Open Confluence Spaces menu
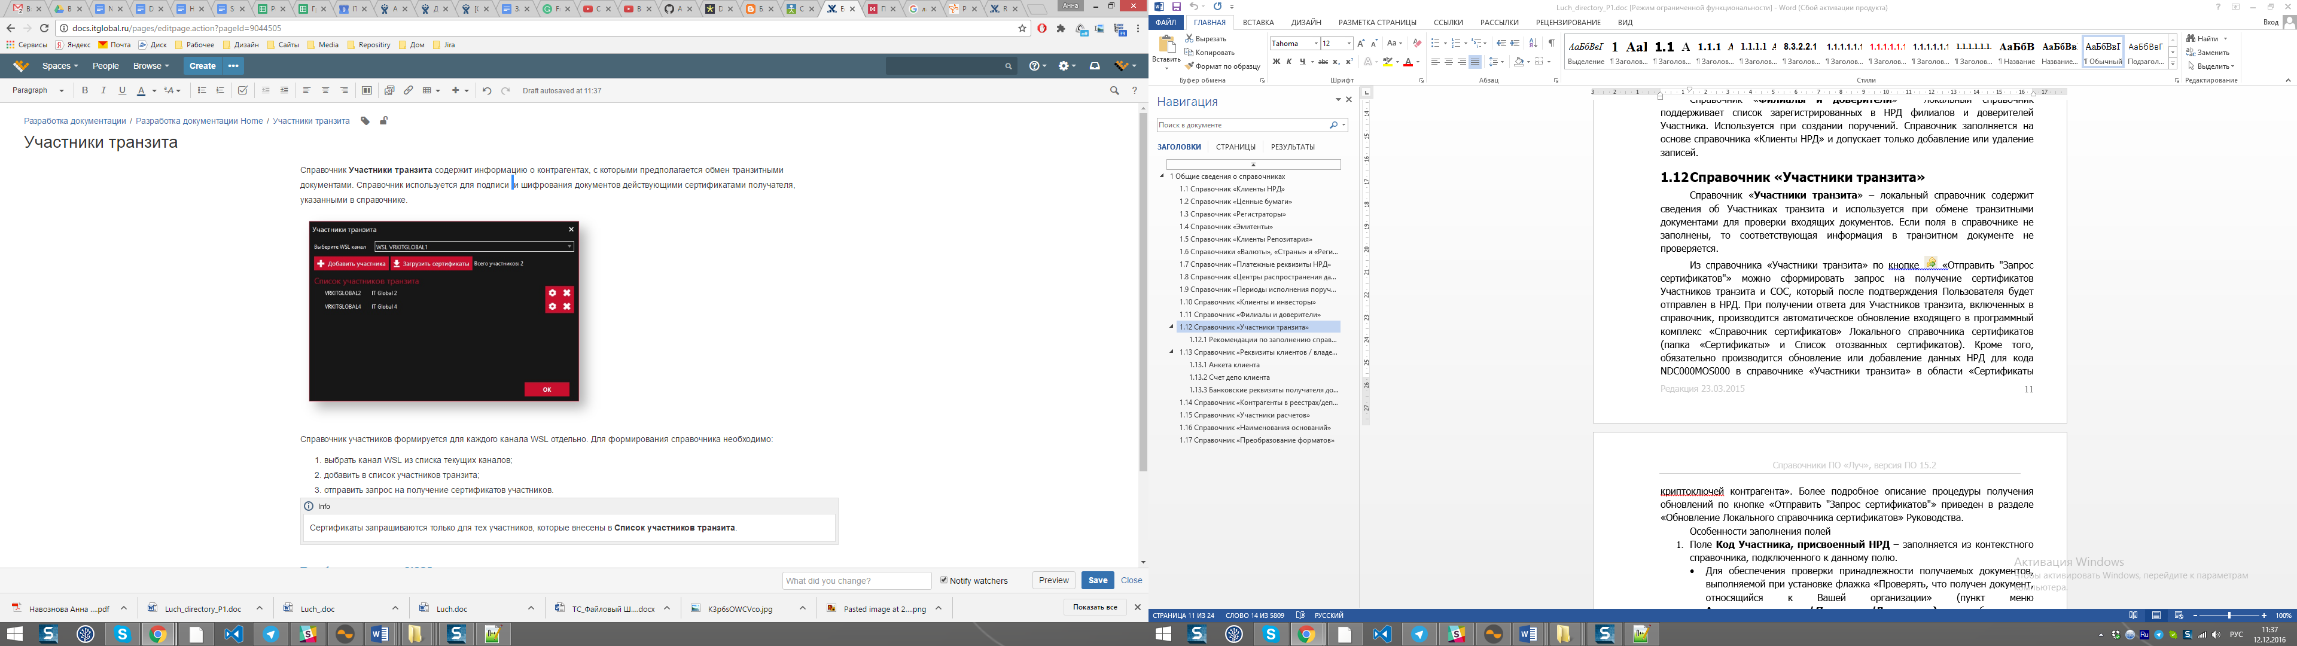Viewport: 2297px width, 646px height. click(x=60, y=66)
